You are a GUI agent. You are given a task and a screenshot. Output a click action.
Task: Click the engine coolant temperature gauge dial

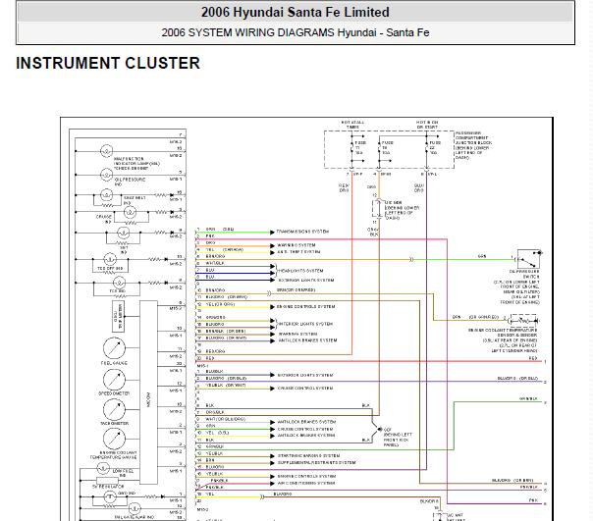pos(114,439)
